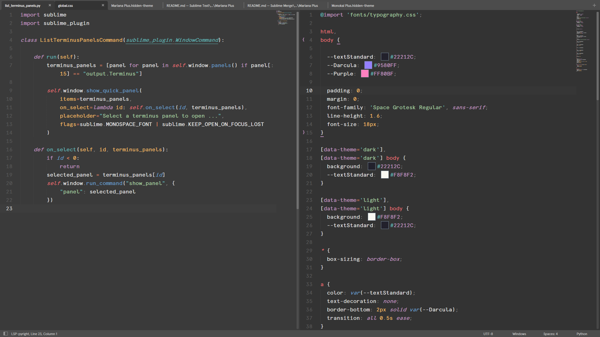Click the opening brace fold marker at line 4

303,40
